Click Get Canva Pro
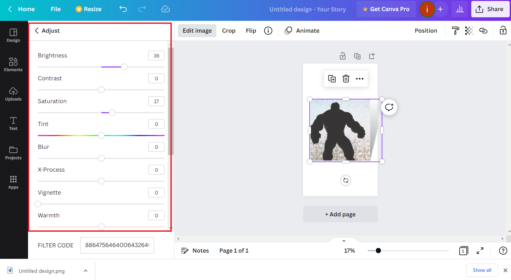Screen dimensions: 511x280 (386, 9)
